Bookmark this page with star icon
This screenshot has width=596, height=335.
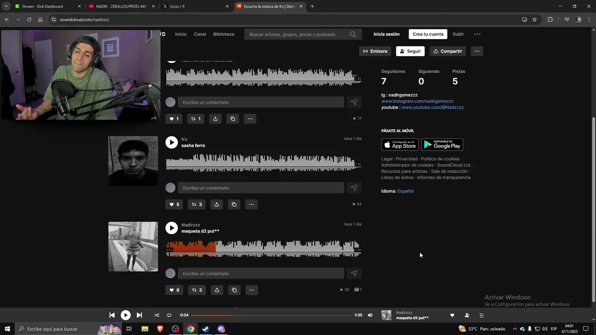pos(535,20)
